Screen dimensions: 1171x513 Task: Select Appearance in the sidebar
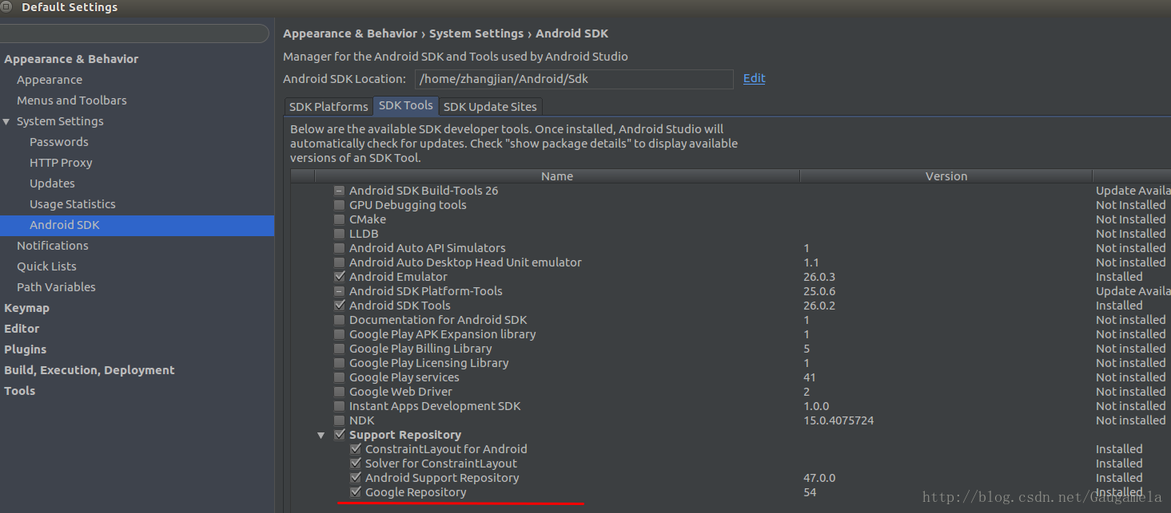pyautogui.click(x=50, y=80)
